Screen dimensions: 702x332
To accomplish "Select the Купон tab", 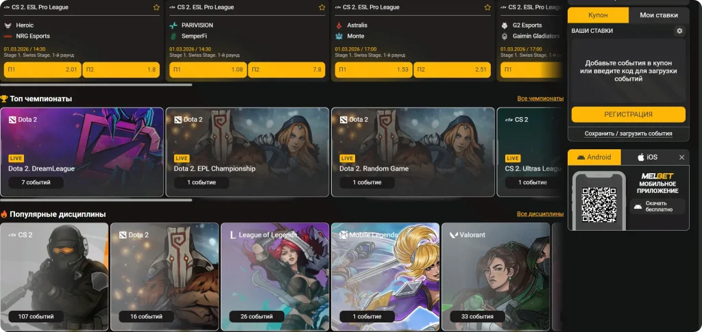I will (598, 15).
